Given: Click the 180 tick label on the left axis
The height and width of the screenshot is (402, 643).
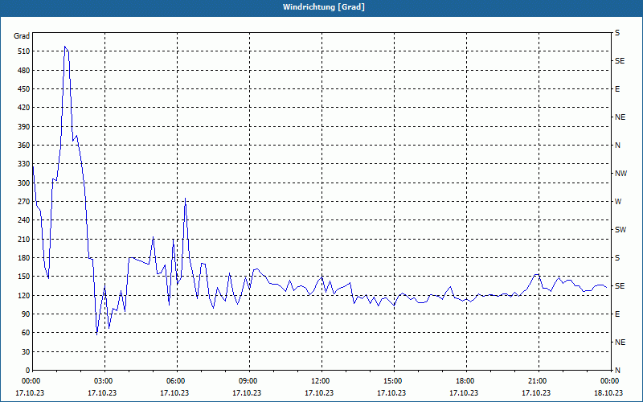Looking at the screenshot, I should tap(22, 258).
